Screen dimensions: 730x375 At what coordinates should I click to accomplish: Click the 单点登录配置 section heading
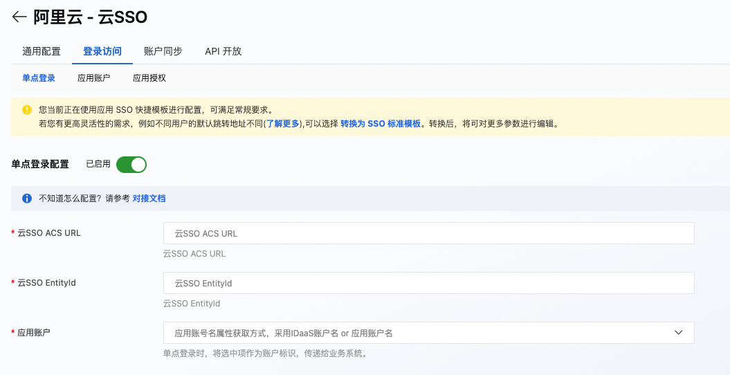pyautogui.click(x=40, y=164)
